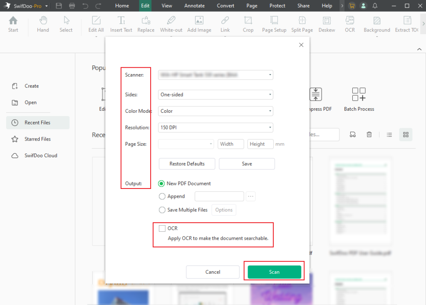Enable OCR to make the document searchable
This screenshot has width=426, height=305.
click(162, 228)
